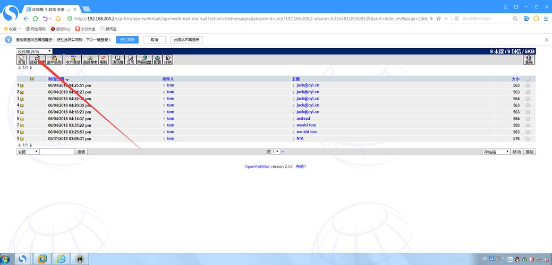Click the 记住密码 button
Image resolution: width=552 pixels, height=265 pixels.
[128, 40]
